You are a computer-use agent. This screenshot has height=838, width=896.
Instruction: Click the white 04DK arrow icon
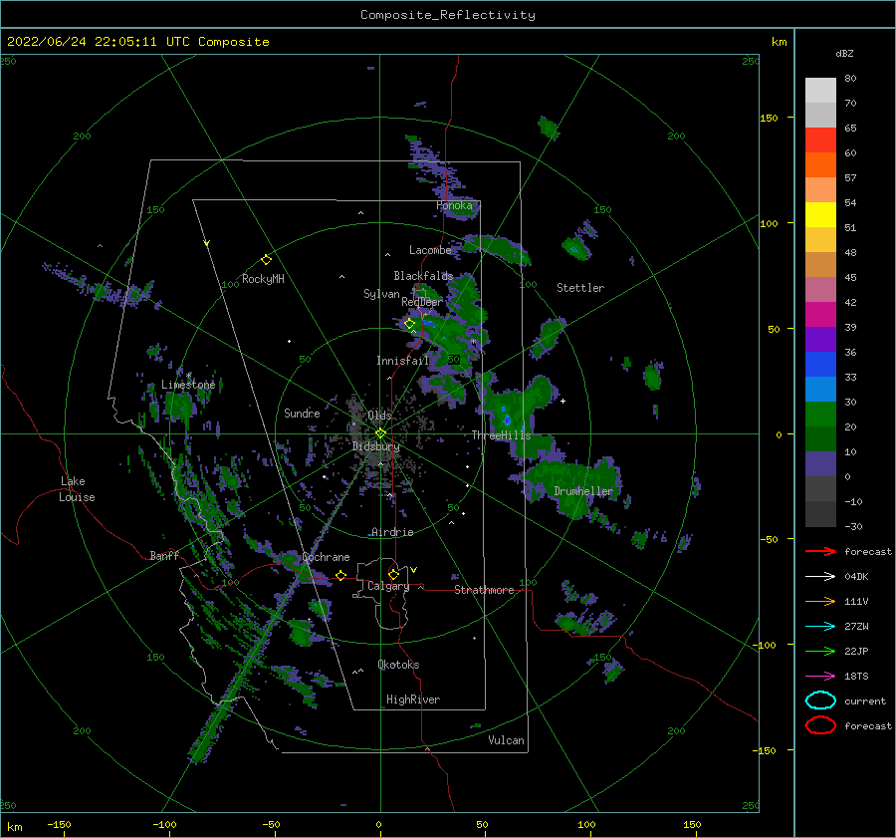[x=820, y=577]
